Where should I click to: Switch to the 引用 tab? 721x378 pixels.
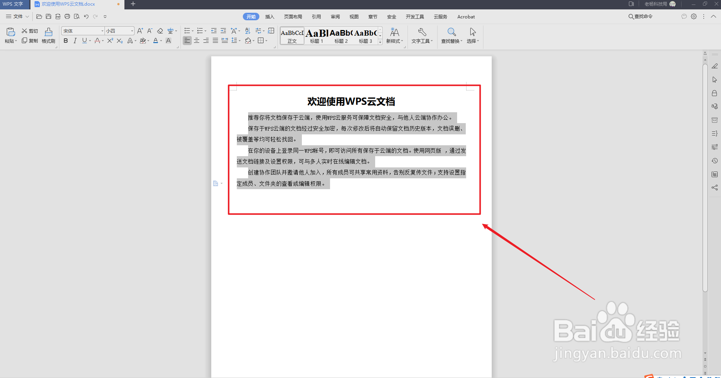(x=316, y=17)
